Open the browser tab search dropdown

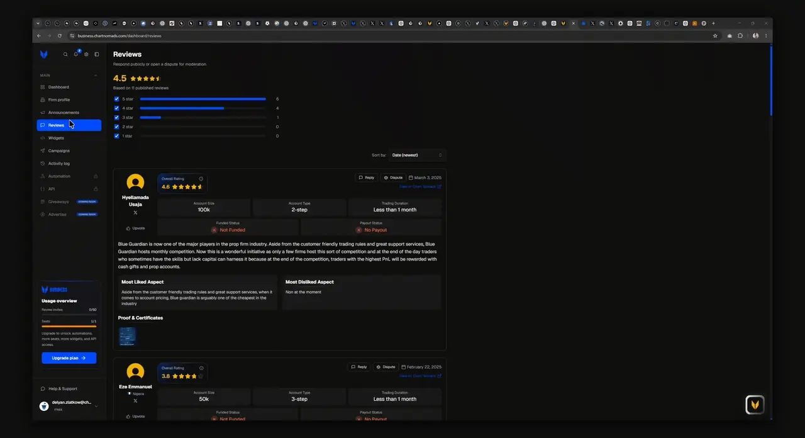pyautogui.click(x=38, y=23)
